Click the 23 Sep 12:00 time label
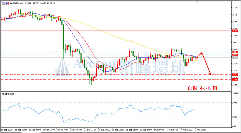This screenshot has width=241, height=133. 90,130
